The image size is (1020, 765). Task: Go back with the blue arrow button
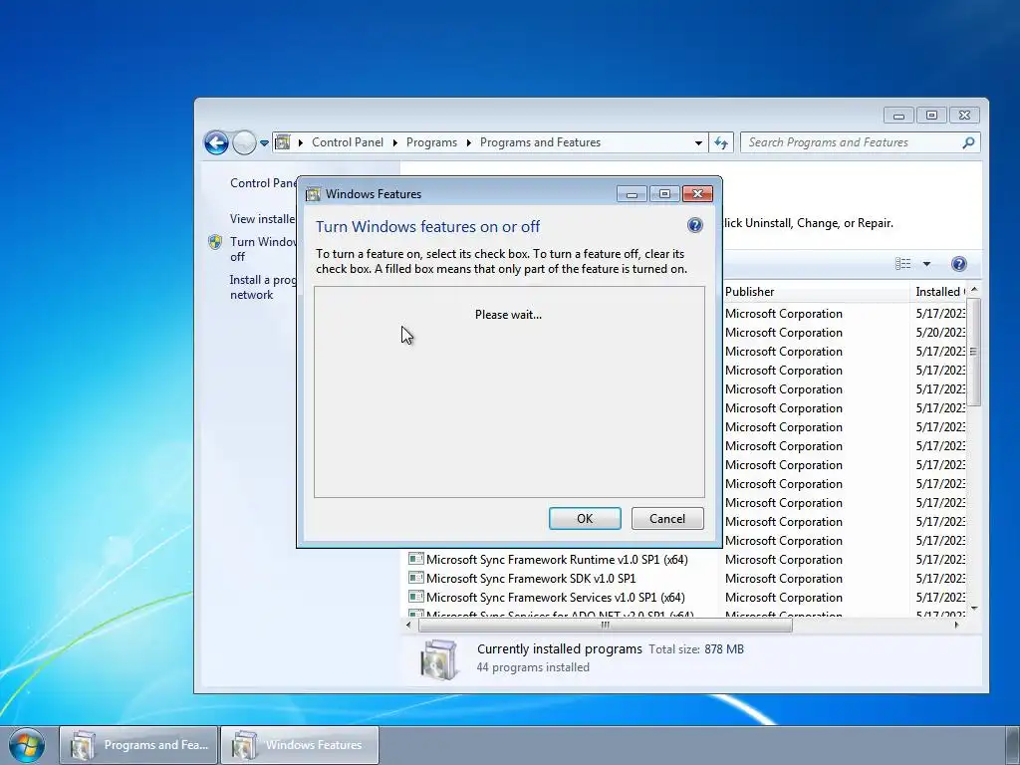[216, 142]
